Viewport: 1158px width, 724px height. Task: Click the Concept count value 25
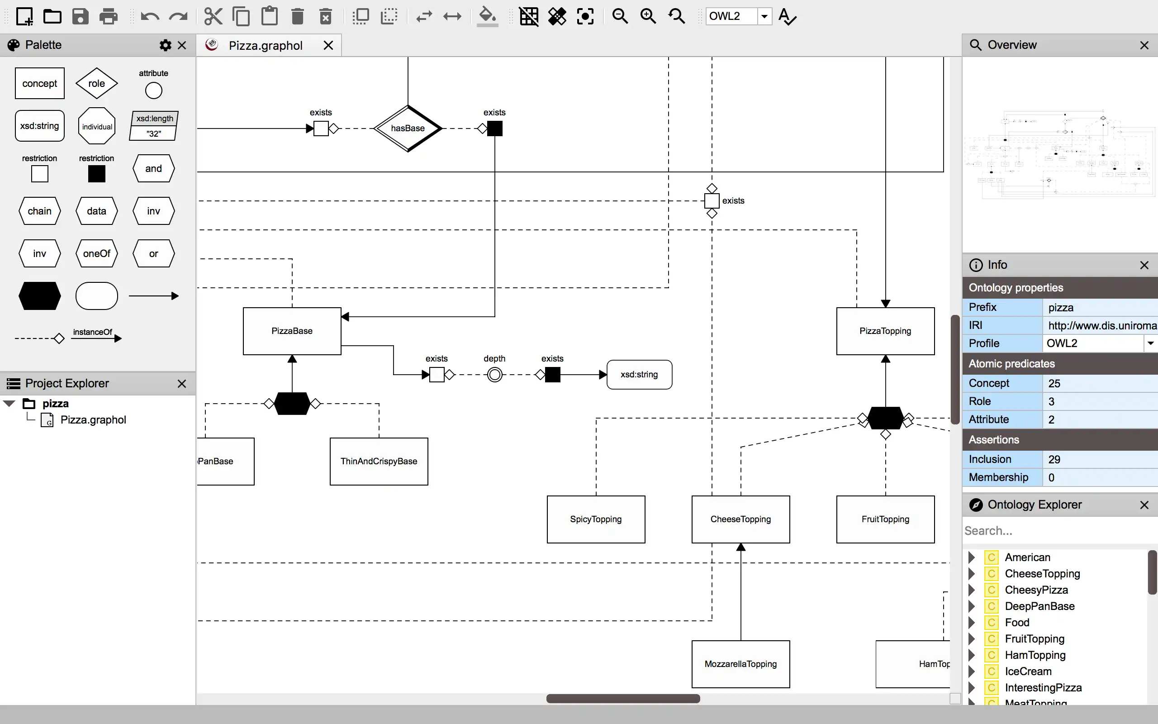point(1054,383)
